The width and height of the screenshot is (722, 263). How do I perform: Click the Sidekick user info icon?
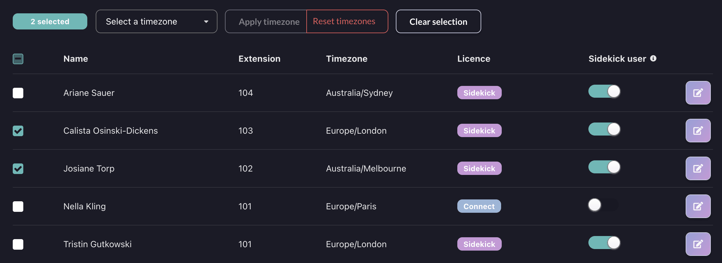click(x=653, y=58)
